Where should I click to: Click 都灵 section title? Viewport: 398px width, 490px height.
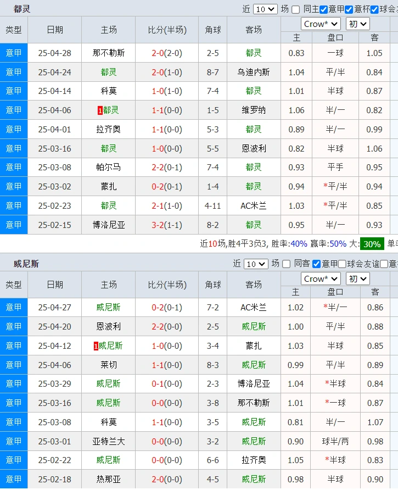(x=22, y=9)
